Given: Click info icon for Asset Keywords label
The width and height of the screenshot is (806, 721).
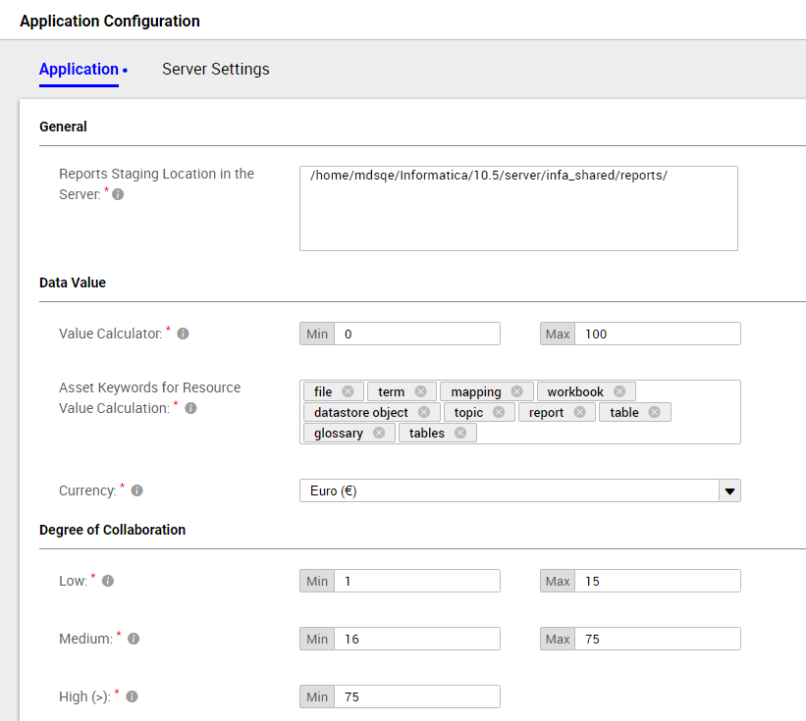Looking at the screenshot, I should [190, 408].
